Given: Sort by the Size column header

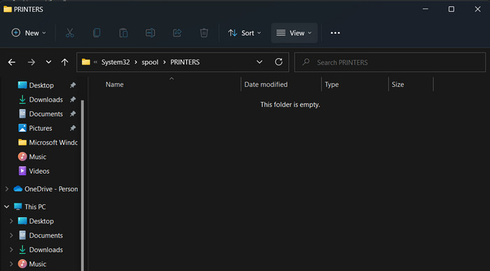Looking at the screenshot, I should 398,85.
